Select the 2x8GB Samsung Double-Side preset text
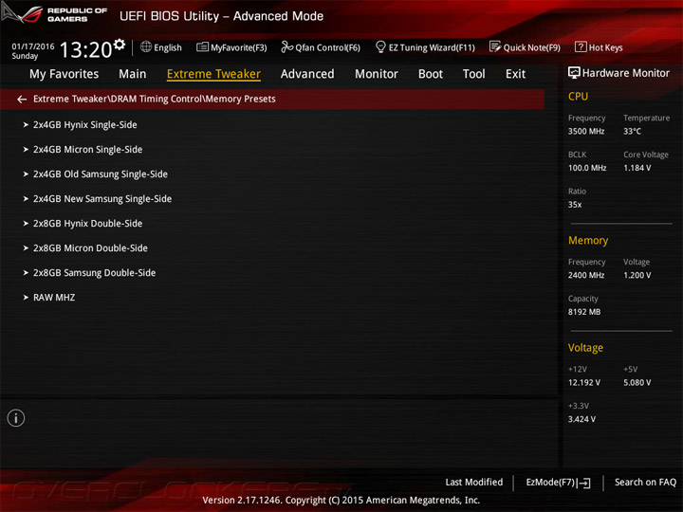 [x=94, y=272]
